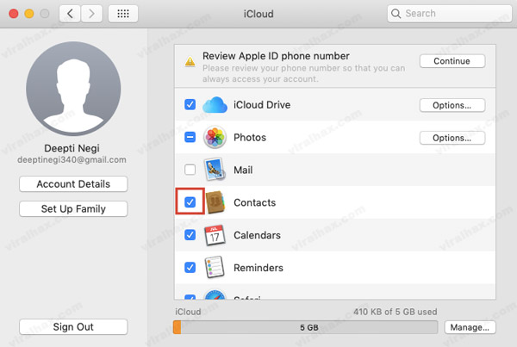Click the Sign Out button
Image resolution: width=517 pixels, height=347 pixels.
(73, 326)
